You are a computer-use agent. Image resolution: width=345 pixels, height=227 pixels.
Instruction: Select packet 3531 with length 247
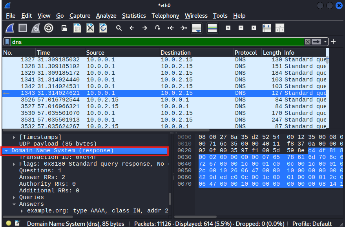click(164, 120)
